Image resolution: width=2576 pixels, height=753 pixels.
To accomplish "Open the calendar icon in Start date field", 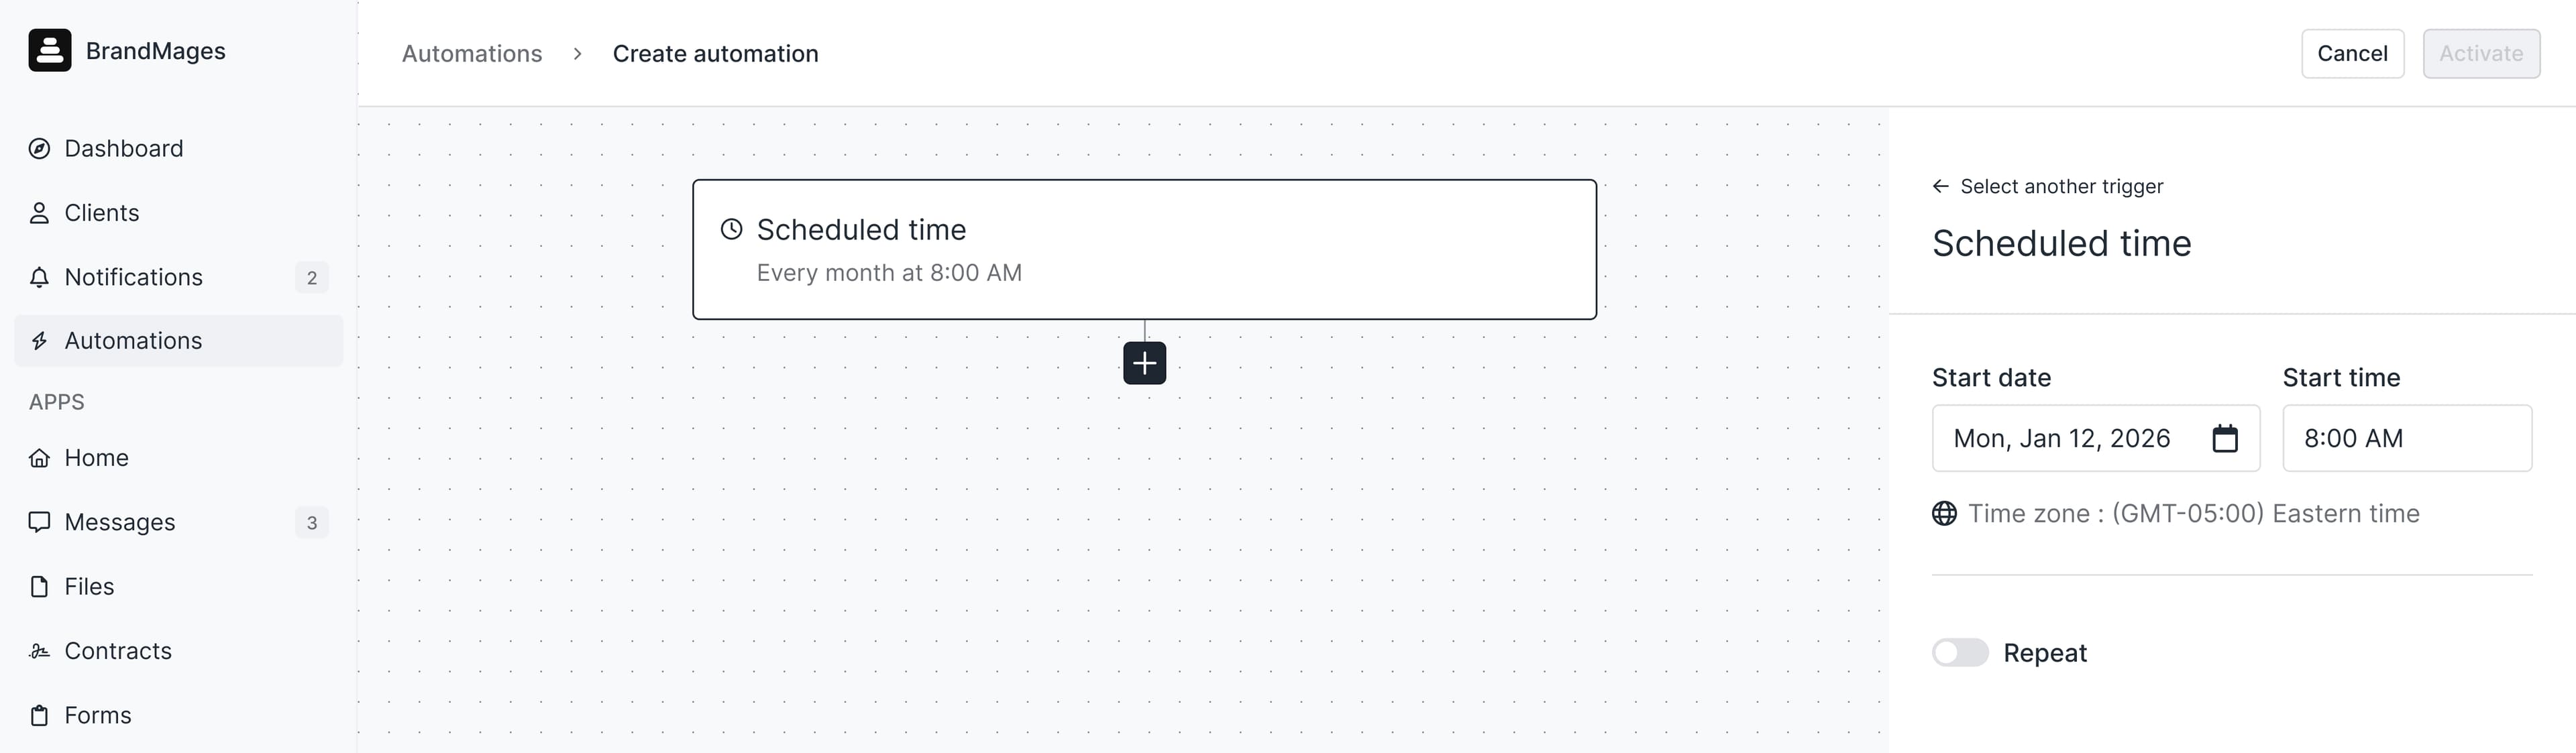I will 2225,438.
